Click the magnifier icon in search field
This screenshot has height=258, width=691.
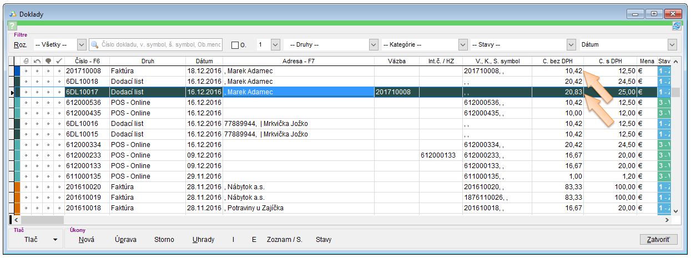click(95, 45)
